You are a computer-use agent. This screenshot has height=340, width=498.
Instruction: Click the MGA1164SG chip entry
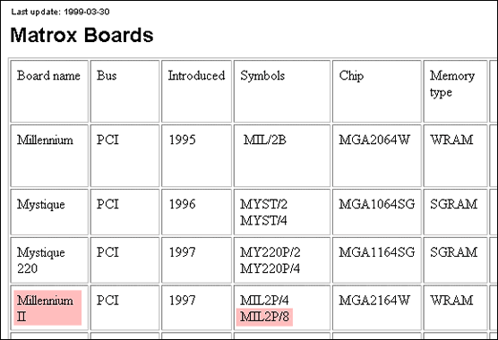377,252
